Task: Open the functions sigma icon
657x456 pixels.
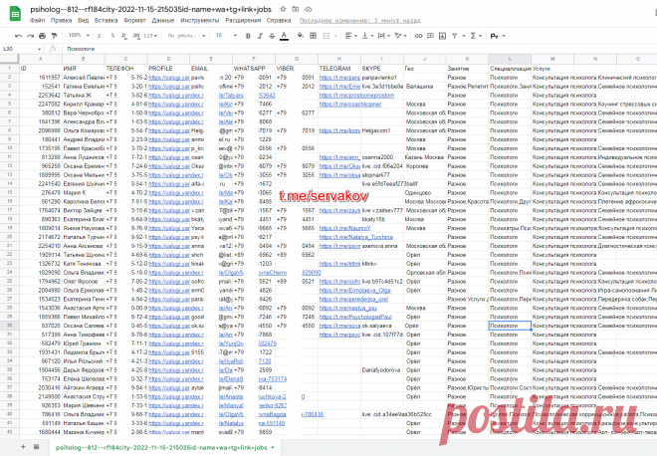Action: click(473, 36)
